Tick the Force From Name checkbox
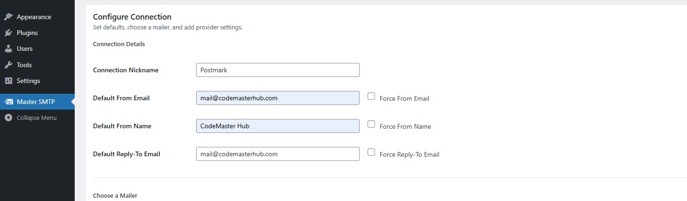 click(x=371, y=124)
